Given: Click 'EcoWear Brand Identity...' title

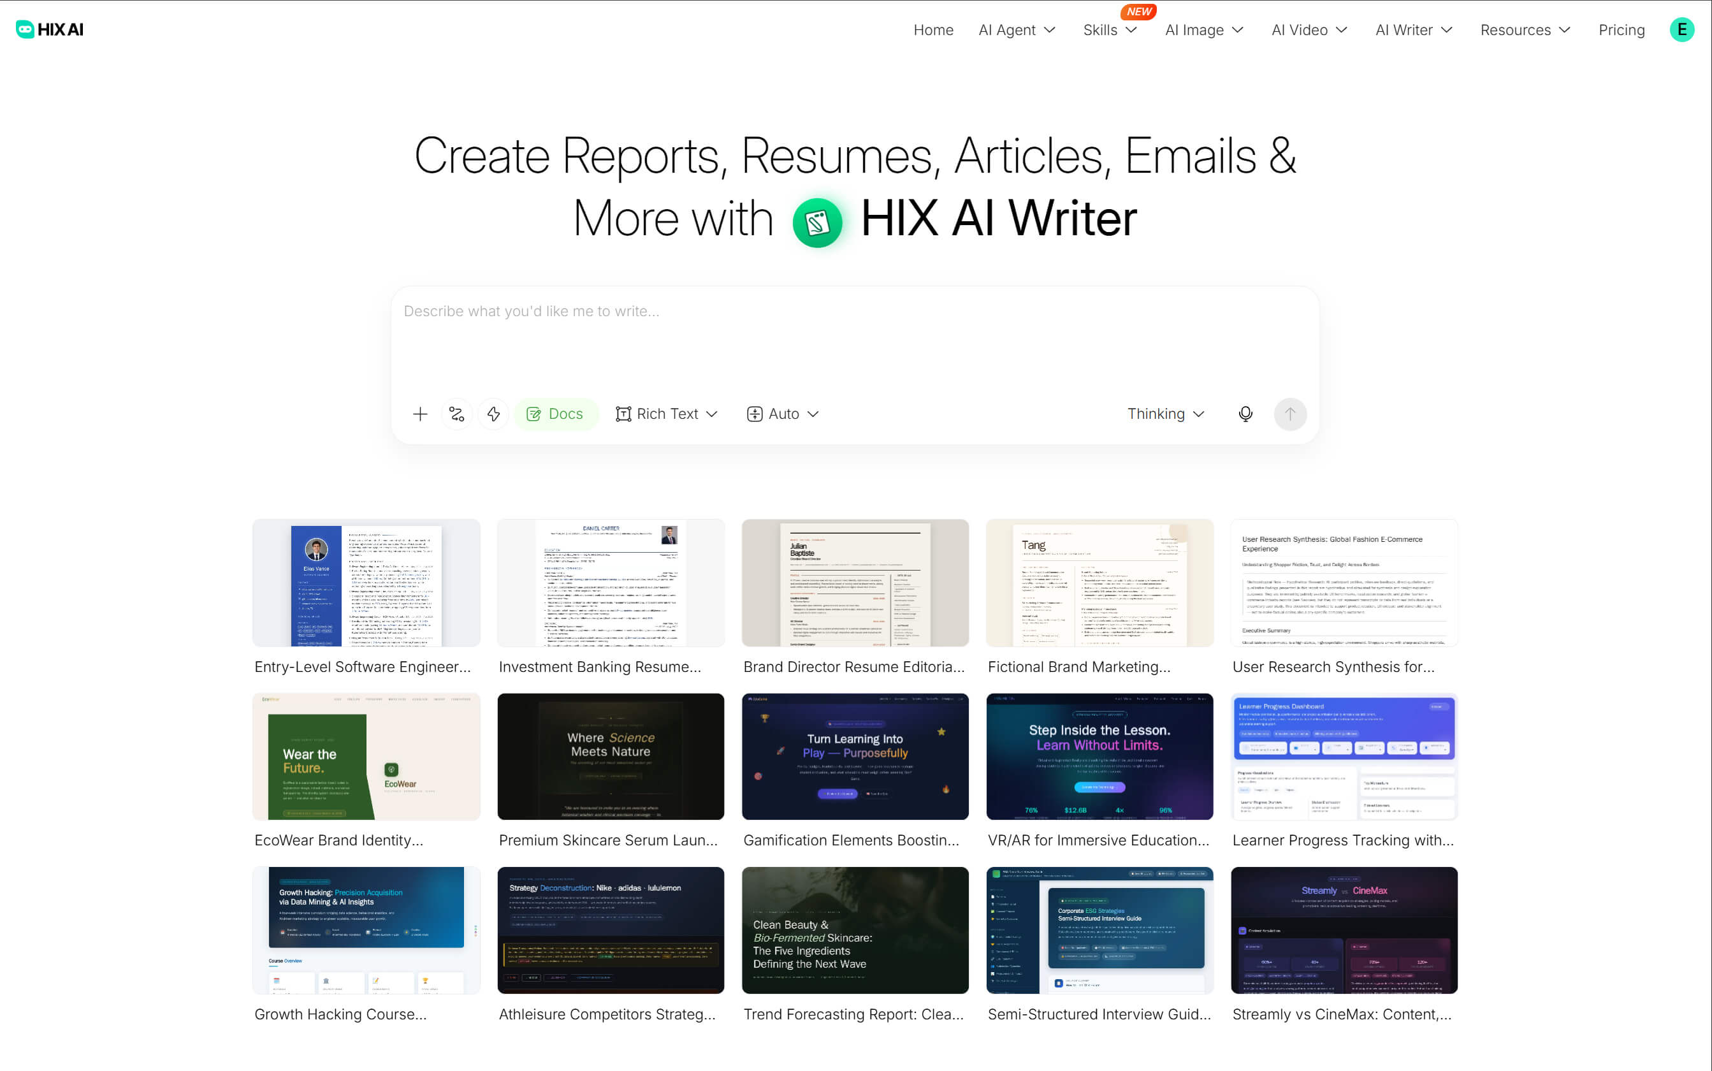Looking at the screenshot, I should point(339,840).
